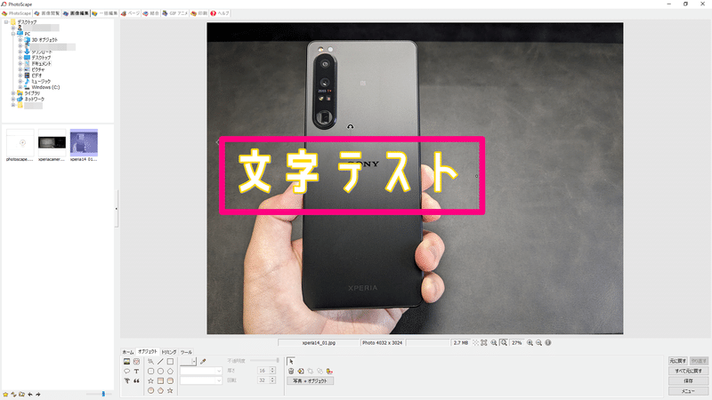Image resolution: width=712 pixels, height=400 pixels.
Task: Select the Photo insert tool icon
Action: click(126, 362)
